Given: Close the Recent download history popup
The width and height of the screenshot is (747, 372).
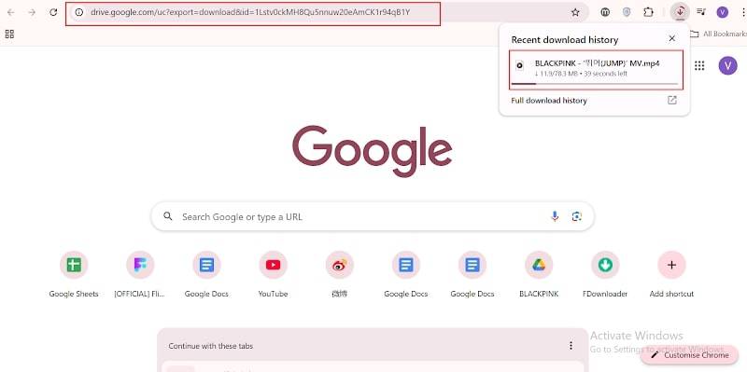Looking at the screenshot, I should (x=671, y=38).
